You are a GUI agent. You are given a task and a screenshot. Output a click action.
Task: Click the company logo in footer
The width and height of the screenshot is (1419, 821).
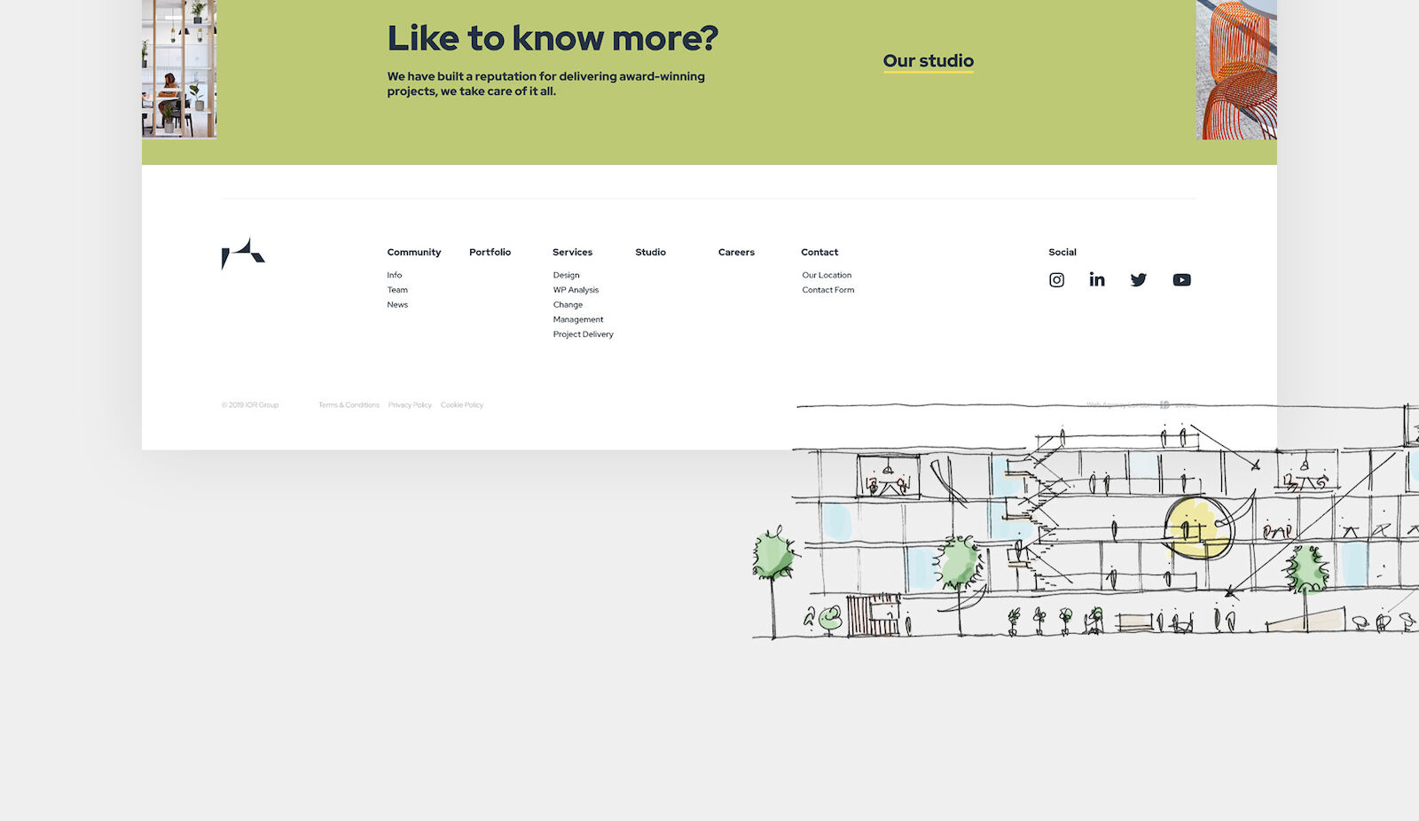click(243, 254)
